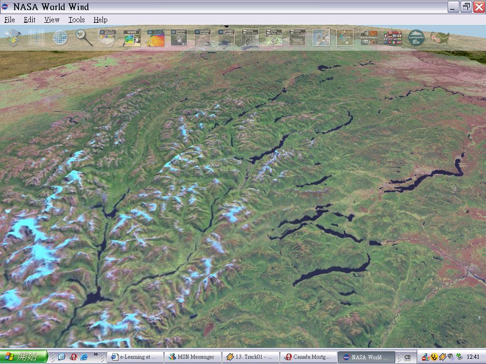Switch to e-Learning taskbar window
Viewport: 486px width, 364px height.
pos(135,357)
